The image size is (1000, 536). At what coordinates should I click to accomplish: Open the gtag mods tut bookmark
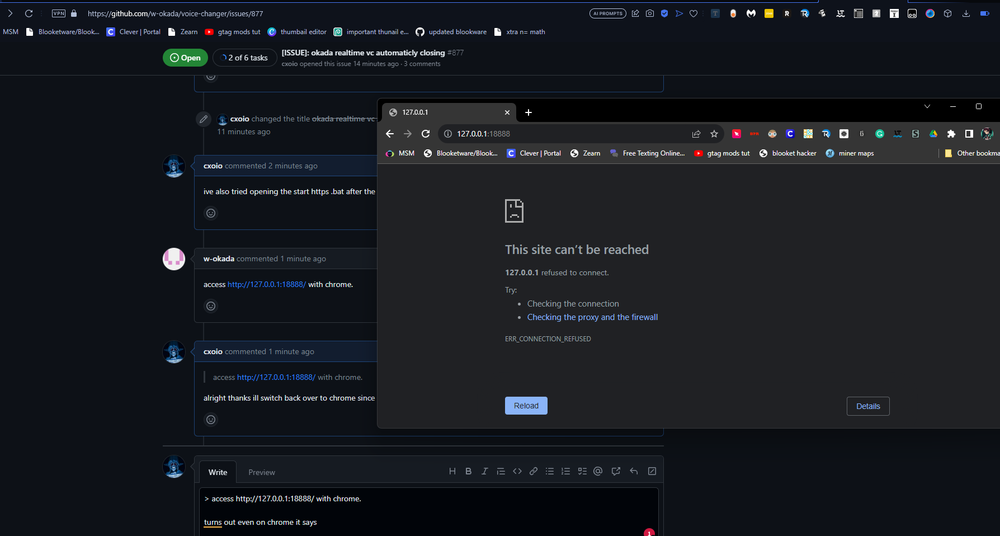pos(233,32)
